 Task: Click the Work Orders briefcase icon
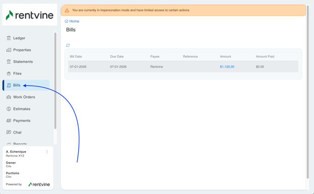(x=9, y=97)
